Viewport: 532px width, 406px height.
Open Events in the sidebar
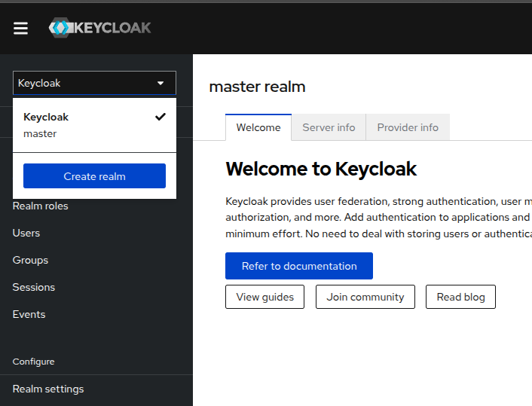tap(29, 314)
